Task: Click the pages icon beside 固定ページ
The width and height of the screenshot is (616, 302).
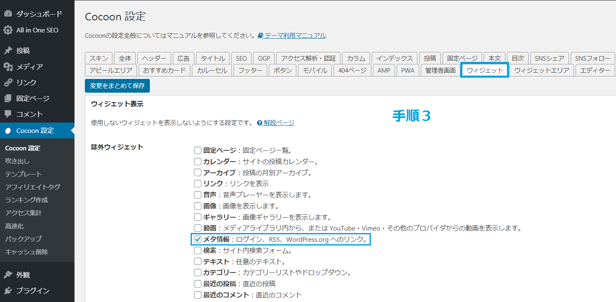Action: coord(8,98)
